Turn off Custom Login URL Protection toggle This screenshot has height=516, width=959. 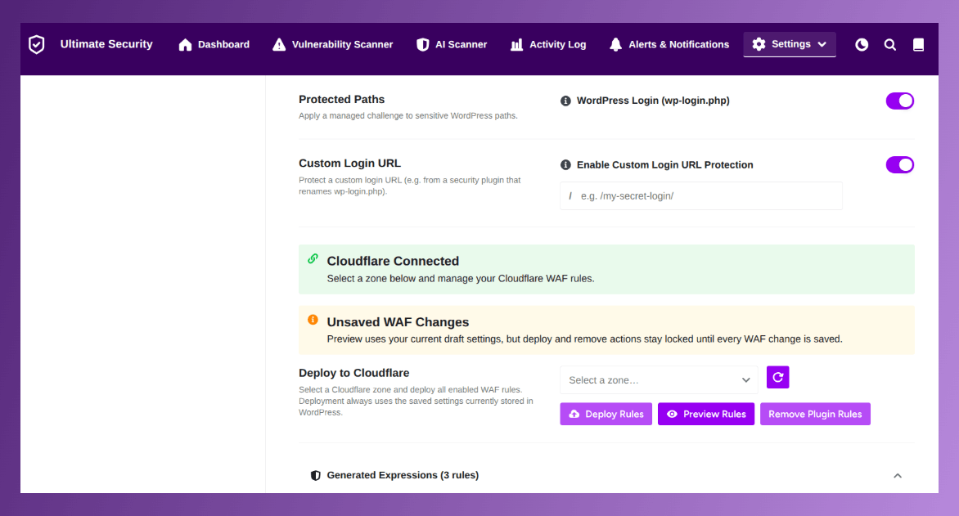pyautogui.click(x=899, y=165)
